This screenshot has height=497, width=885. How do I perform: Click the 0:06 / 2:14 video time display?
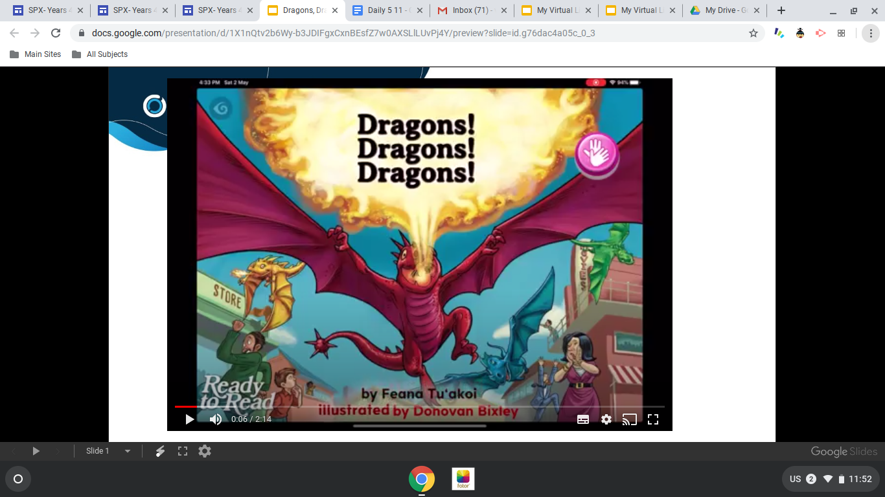coord(251,419)
